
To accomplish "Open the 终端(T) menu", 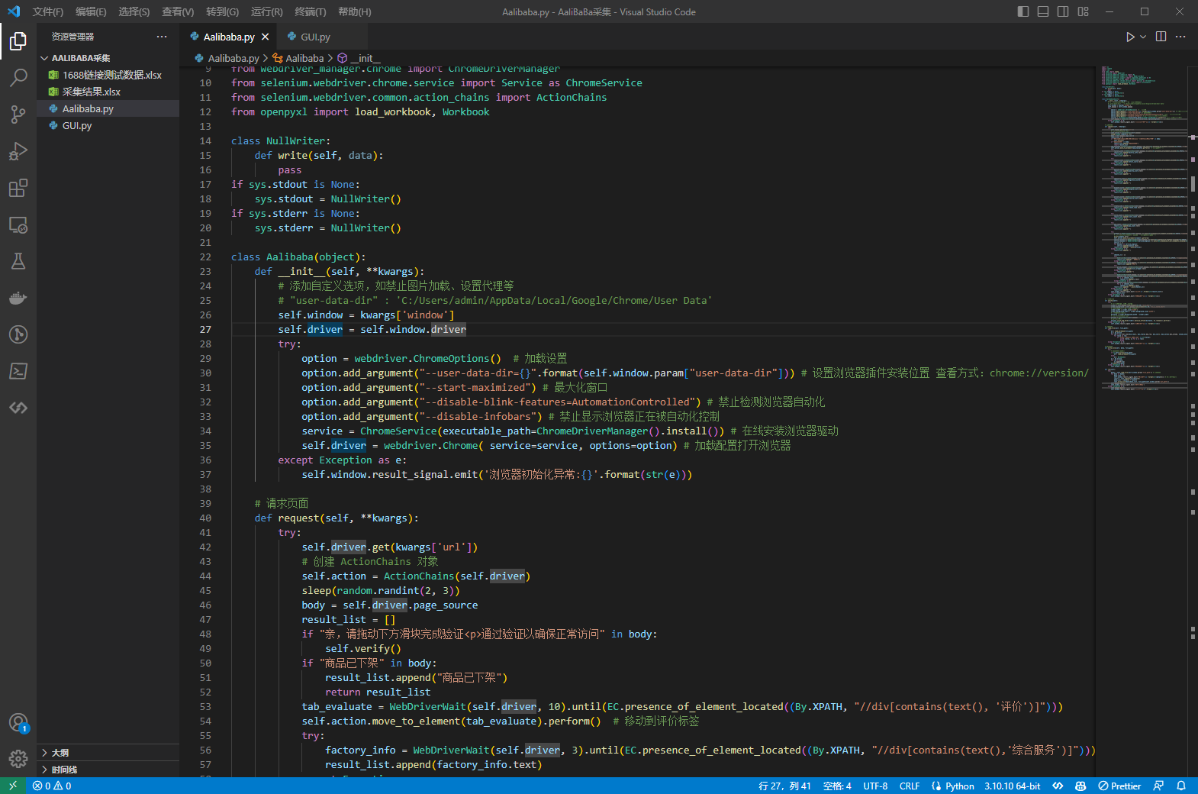I will (x=310, y=11).
